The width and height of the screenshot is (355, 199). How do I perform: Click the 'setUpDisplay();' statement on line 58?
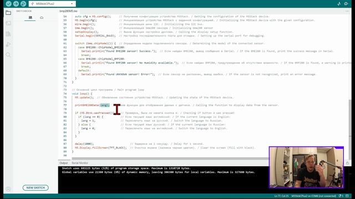[87, 32]
